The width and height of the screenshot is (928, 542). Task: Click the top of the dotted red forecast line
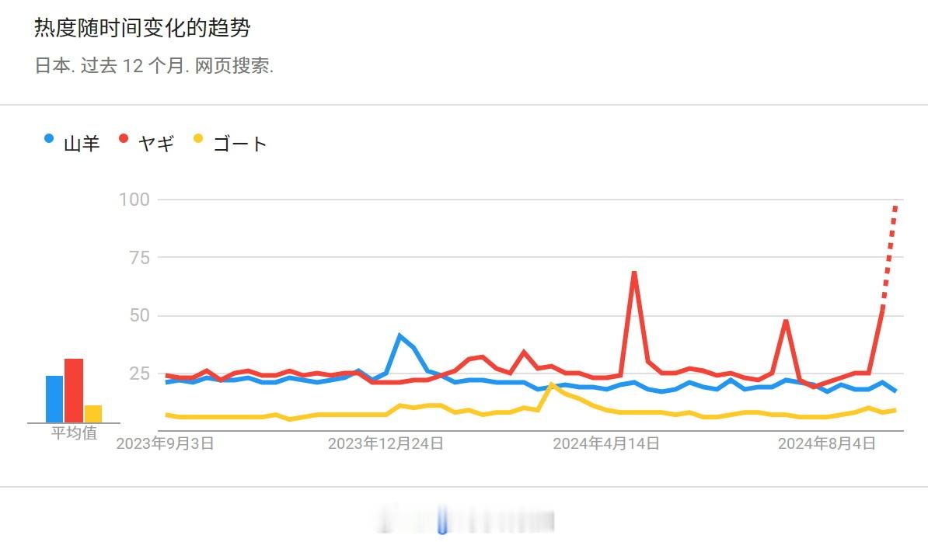point(895,207)
